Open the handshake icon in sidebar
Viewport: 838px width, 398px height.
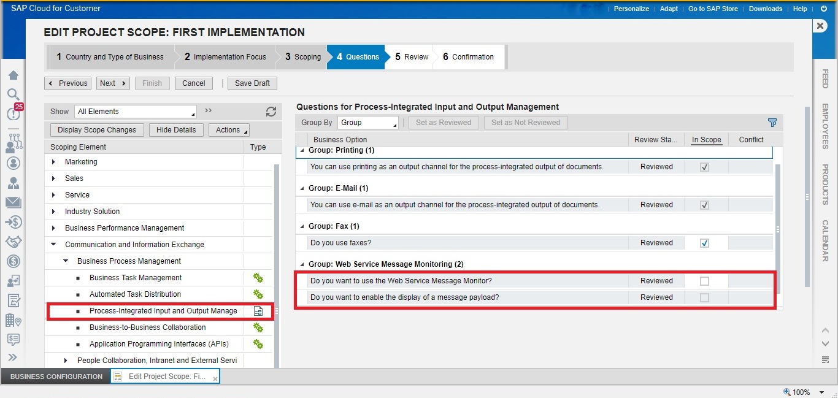click(13, 241)
